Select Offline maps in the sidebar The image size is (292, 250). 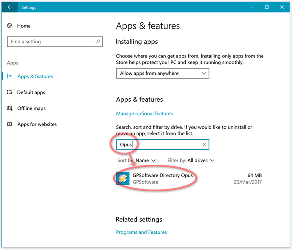(31, 108)
